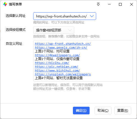Open the www.bizhihui.com link
The width and height of the screenshot is (137, 119).
(x=57, y=70)
